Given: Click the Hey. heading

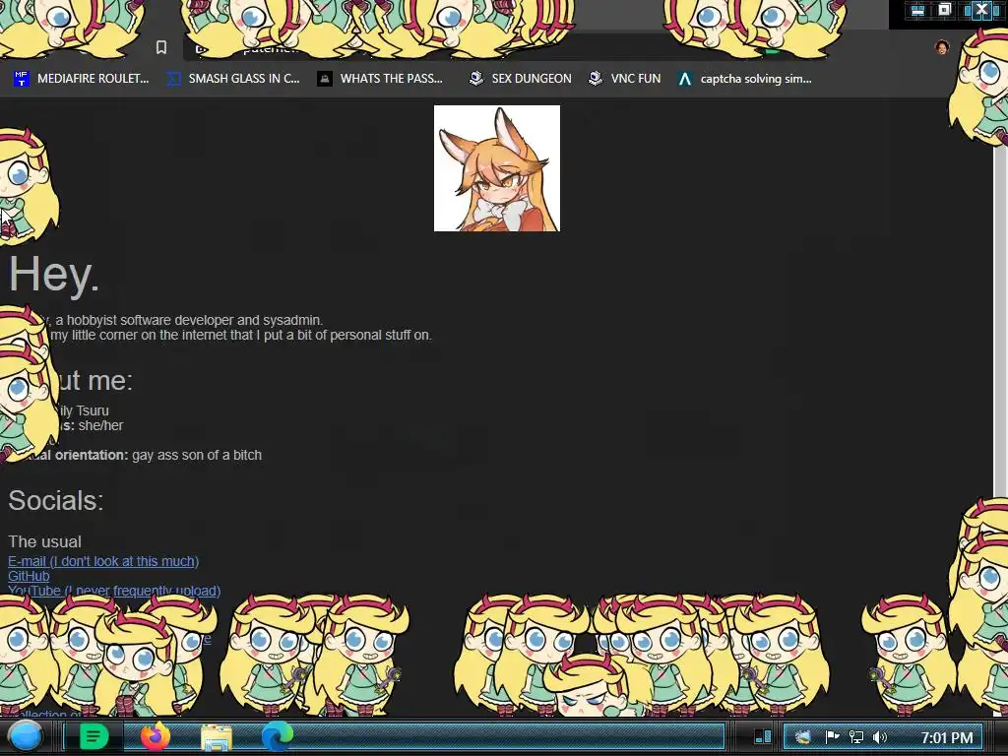Looking at the screenshot, I should 54,275.
